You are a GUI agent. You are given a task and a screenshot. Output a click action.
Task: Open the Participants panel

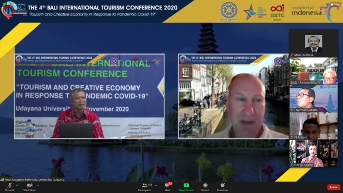pyautogui.click(x=144, y=186)
